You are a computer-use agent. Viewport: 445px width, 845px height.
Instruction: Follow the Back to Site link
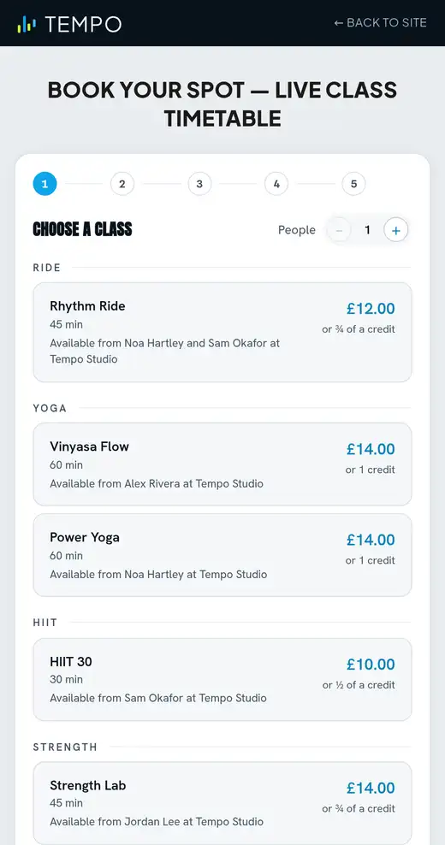380,22
